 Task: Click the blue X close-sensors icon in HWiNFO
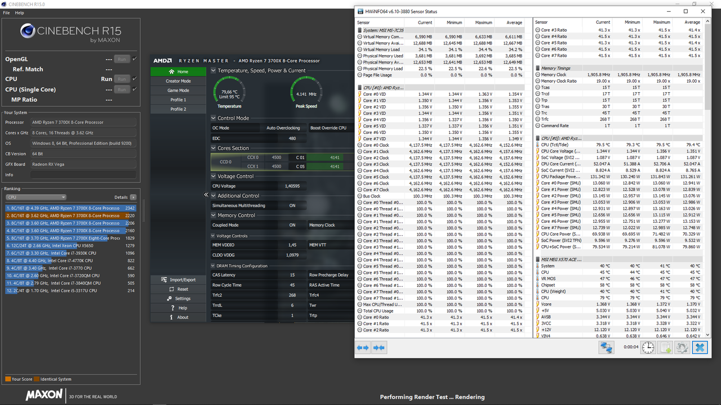(700, 348)
